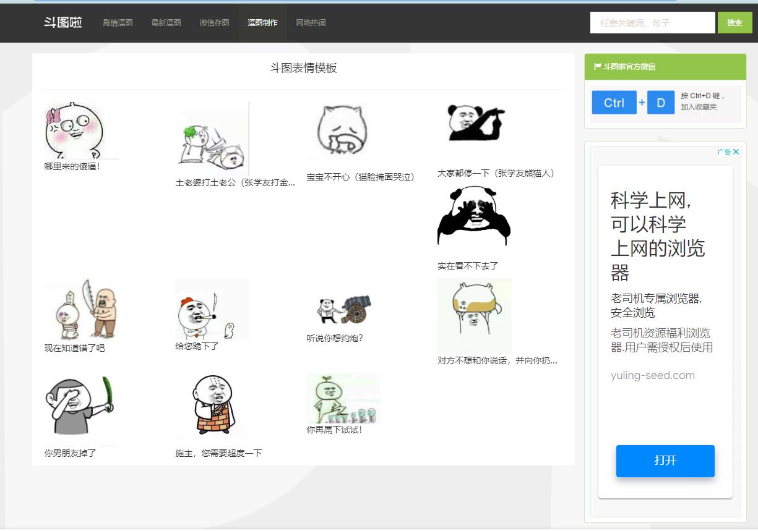Click the yuling-seed.com ad URL

pos(653,375)
